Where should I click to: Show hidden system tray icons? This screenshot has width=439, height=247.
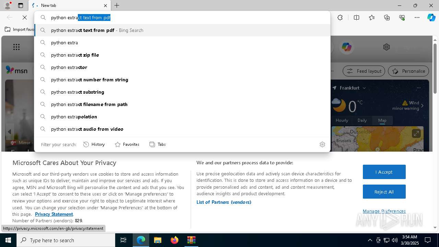pos(370,240)
